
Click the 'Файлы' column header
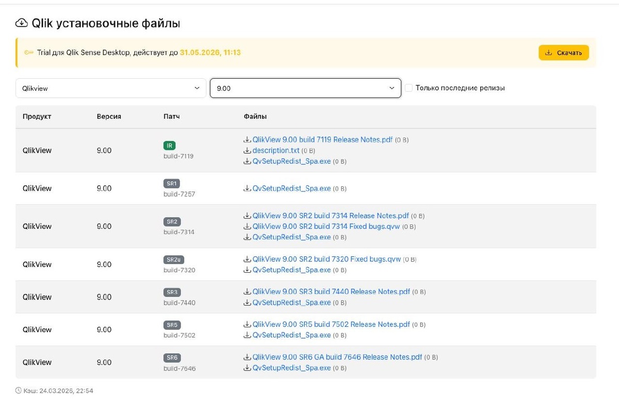click(255, 117)
